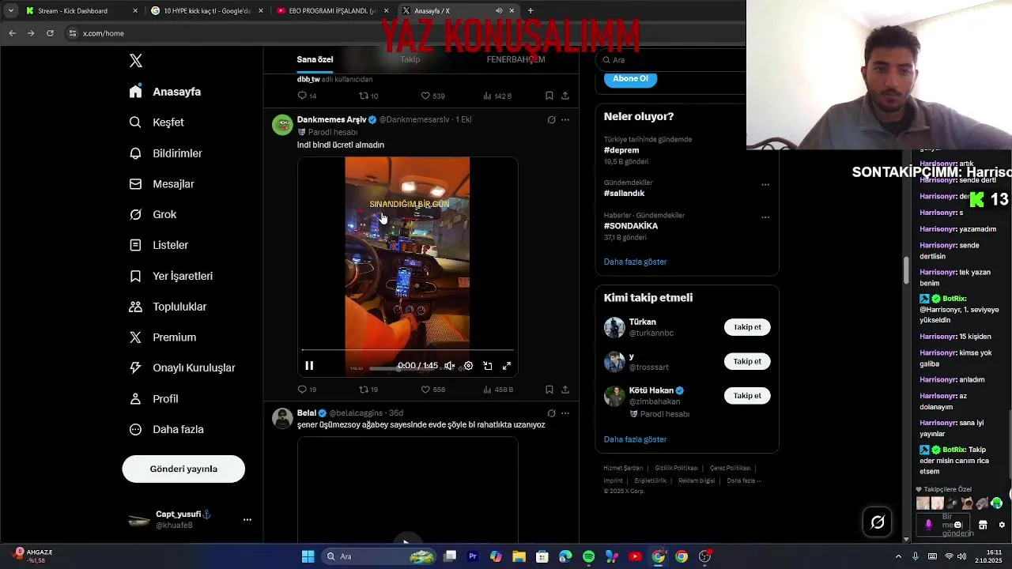
Task: Expand Daha fazla menu in sidebar
Action: (166, 430)
